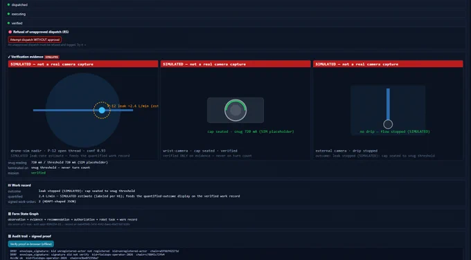Viewport: 471px width, 260px height.
Task: Click 'SIMULATED leak-rate estimate' subcaption
Action: click(x=70, y=156)
